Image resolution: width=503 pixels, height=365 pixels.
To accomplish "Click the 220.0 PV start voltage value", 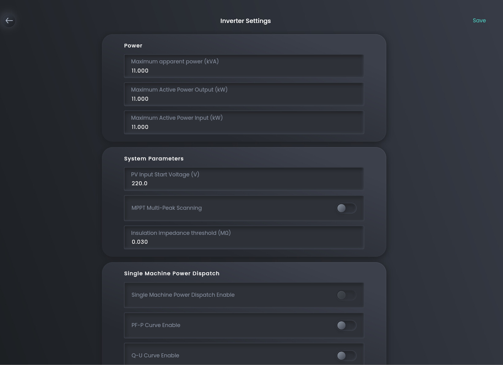I will [140, 183].
